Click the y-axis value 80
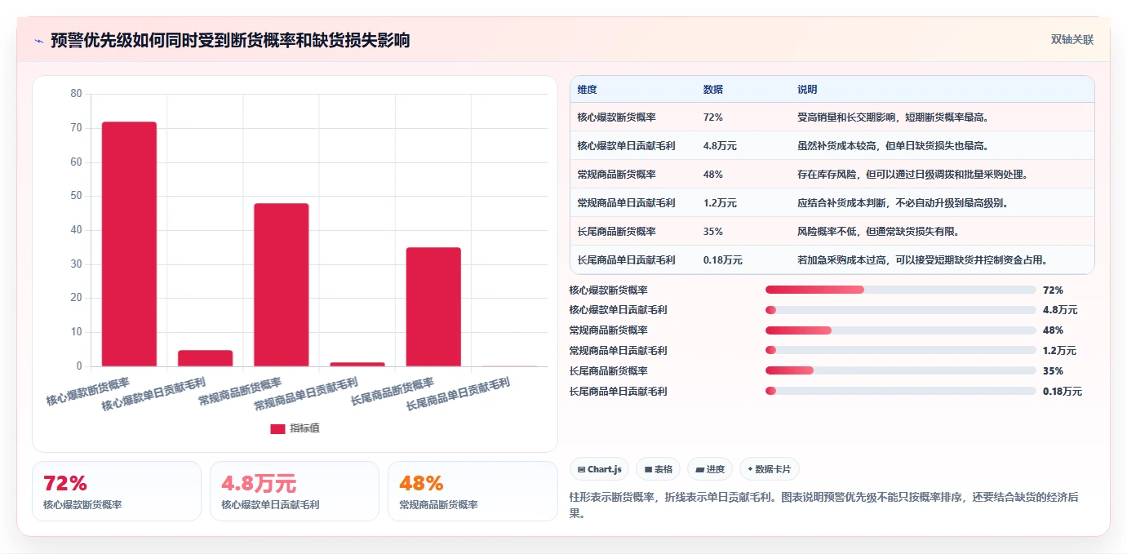Image resolution: width=1127 pixels, height=554 pixels. [76, 94]
